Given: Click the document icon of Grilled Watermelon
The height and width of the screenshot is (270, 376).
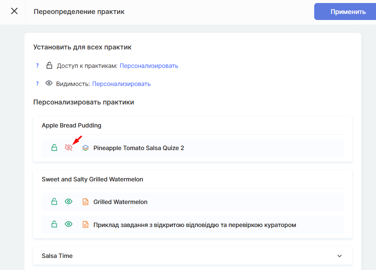Looking at the screenshot, I should coord(86,202).
